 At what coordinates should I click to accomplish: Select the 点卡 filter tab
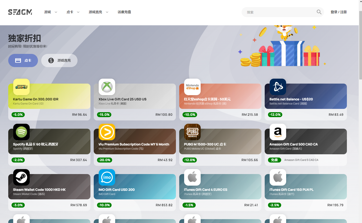23,60
